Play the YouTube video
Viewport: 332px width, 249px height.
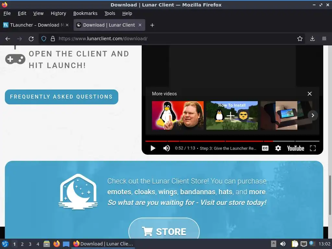(x=153, y=148)
